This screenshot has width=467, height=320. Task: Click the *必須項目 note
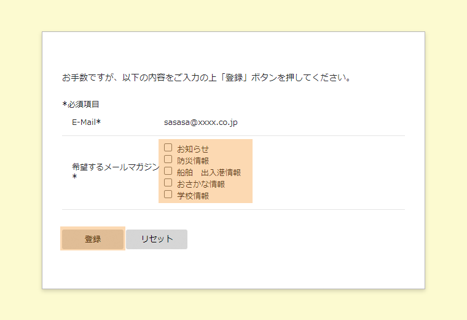[x=80, y=104]
